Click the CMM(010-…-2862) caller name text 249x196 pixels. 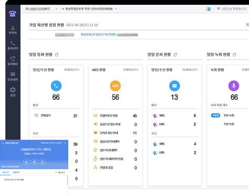coord(36,149)
